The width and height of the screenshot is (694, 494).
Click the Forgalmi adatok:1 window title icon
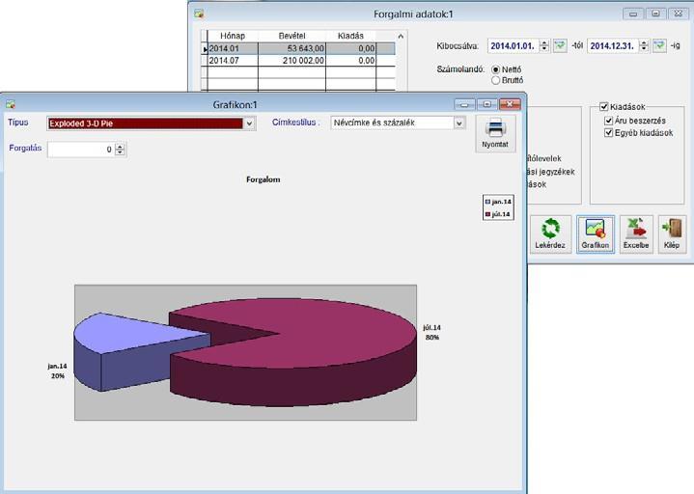tap(199, 14)
